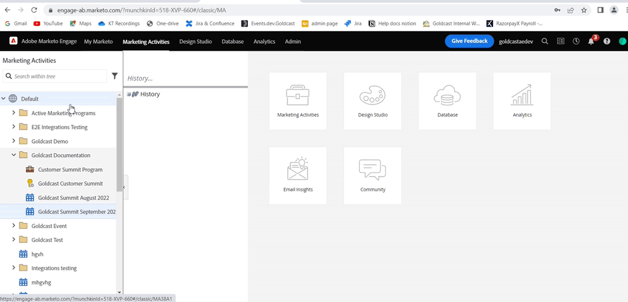The height and width of the screenshot is (302, 628).
Task: Click the filter funnel icon beside tree search
Action: [114, 76]
